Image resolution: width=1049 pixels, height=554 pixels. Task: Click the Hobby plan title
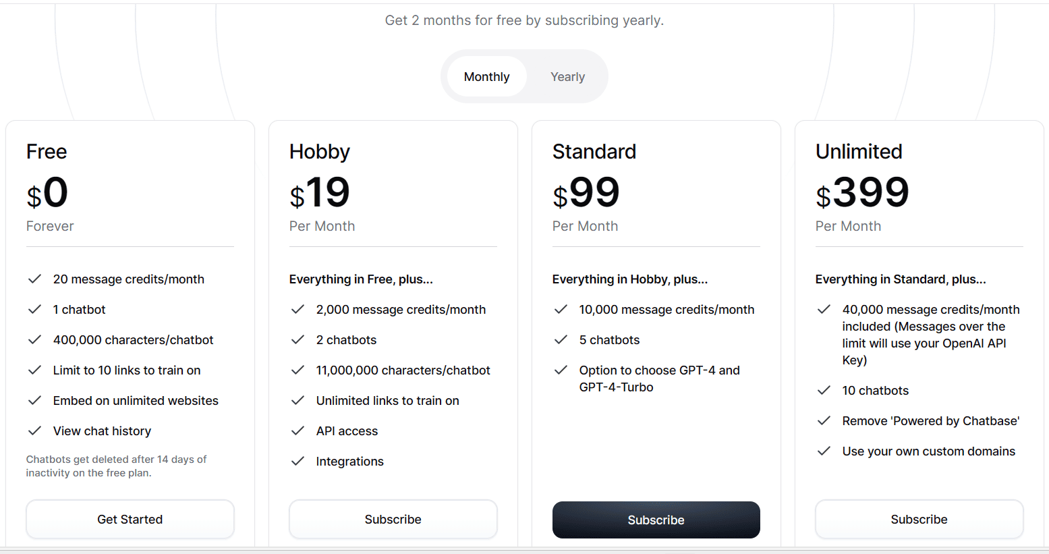tap(320, 152)
